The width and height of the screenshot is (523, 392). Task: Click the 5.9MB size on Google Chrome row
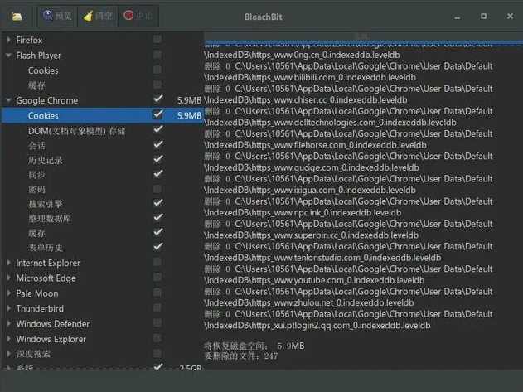pos(189,100)
